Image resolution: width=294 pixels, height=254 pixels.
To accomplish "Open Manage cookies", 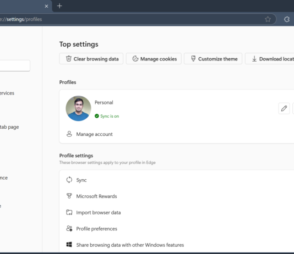I will point(154,59).
